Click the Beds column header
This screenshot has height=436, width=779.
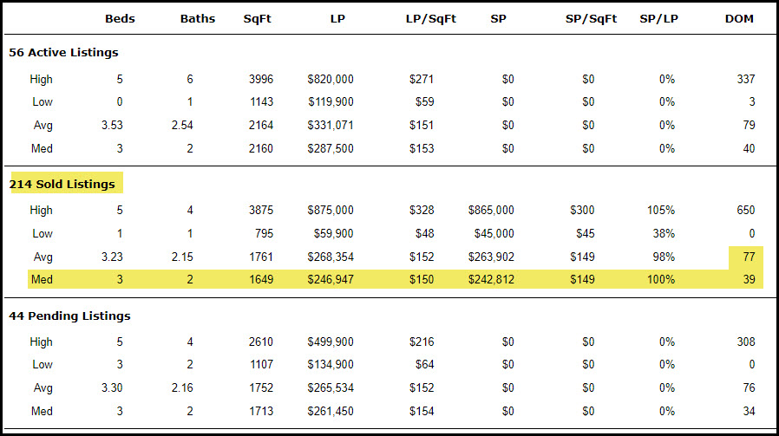(120, 18)
